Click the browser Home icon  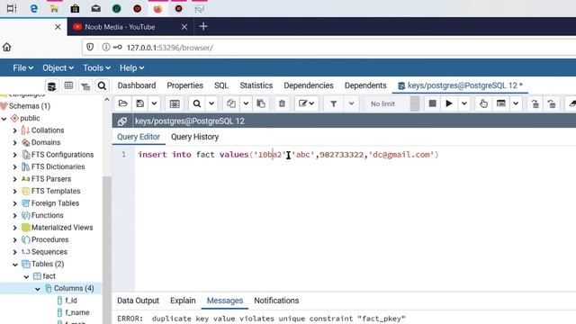click(x=7, y=47)
